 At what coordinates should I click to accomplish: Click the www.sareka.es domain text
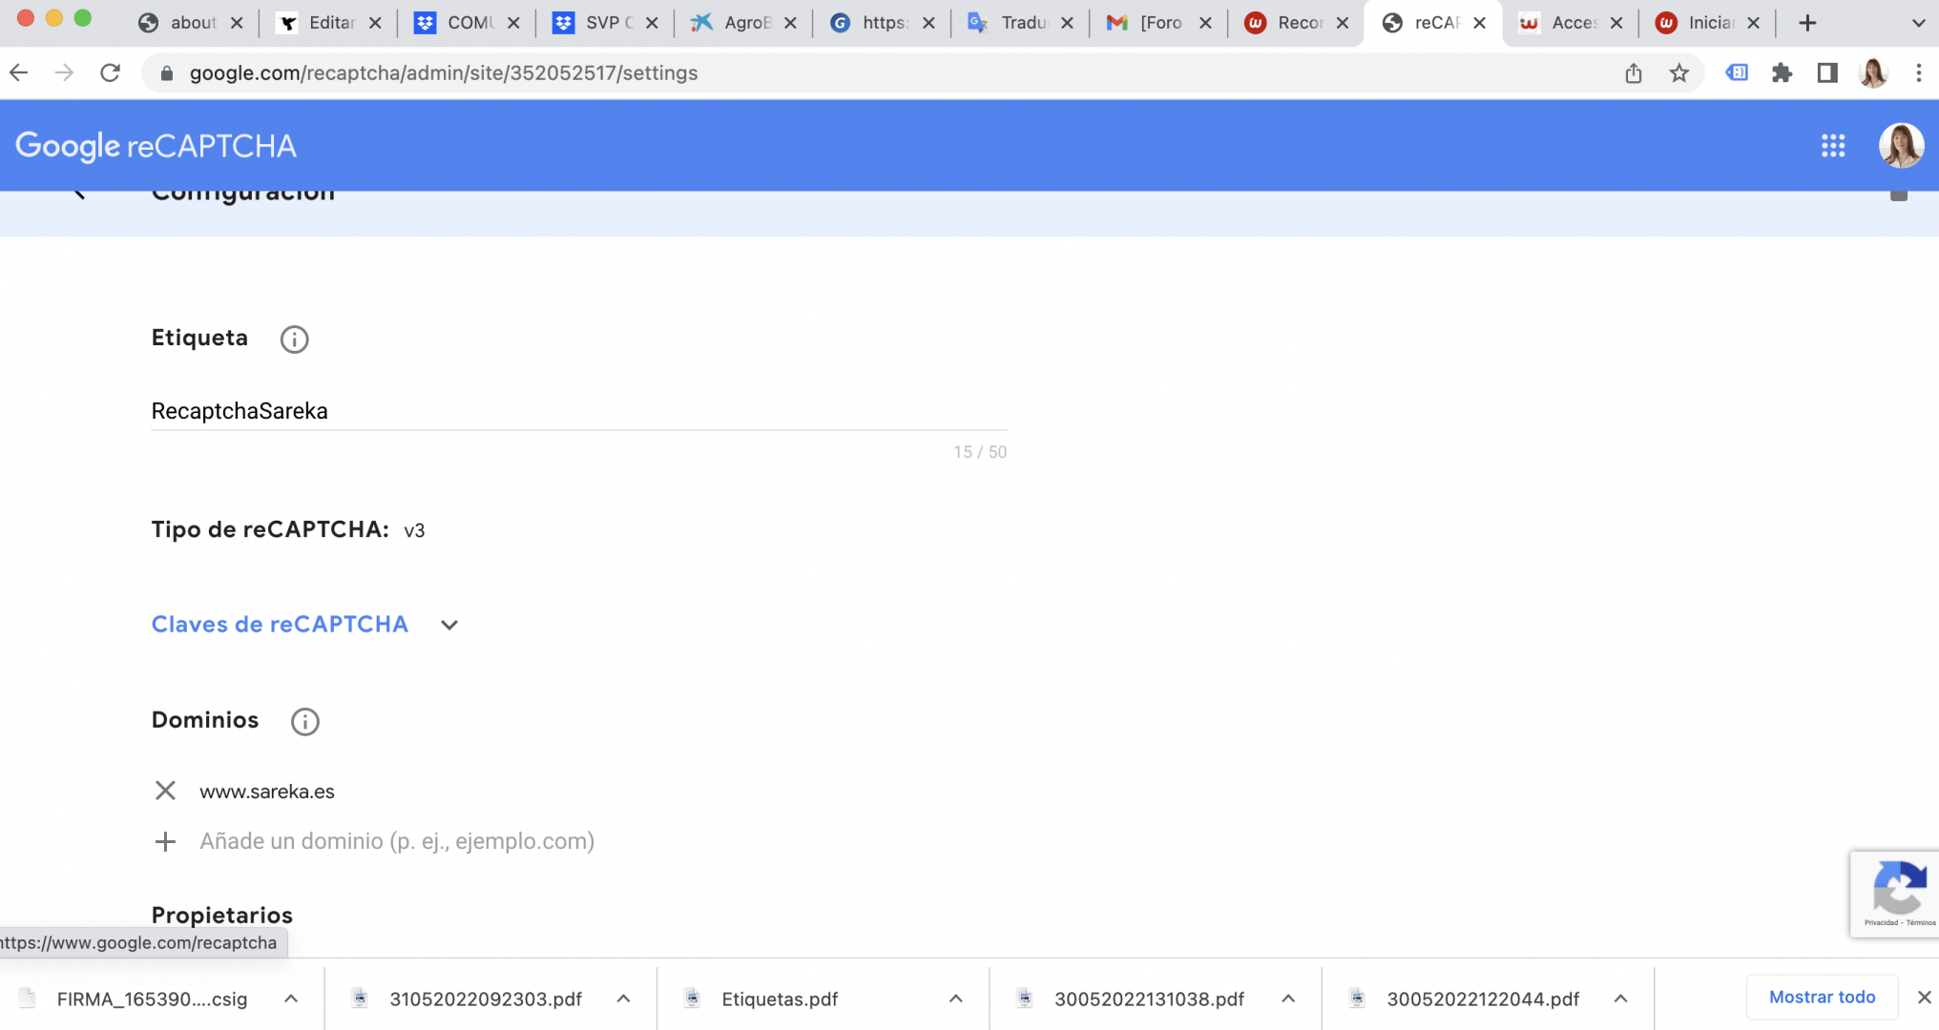coord(267,792)
